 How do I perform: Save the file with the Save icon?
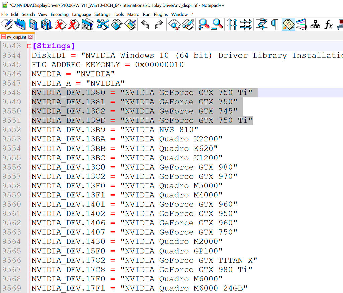tap(33, 24)
